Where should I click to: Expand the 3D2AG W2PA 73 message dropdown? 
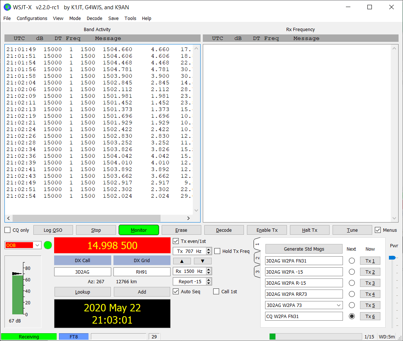click(x=338, y=305)
